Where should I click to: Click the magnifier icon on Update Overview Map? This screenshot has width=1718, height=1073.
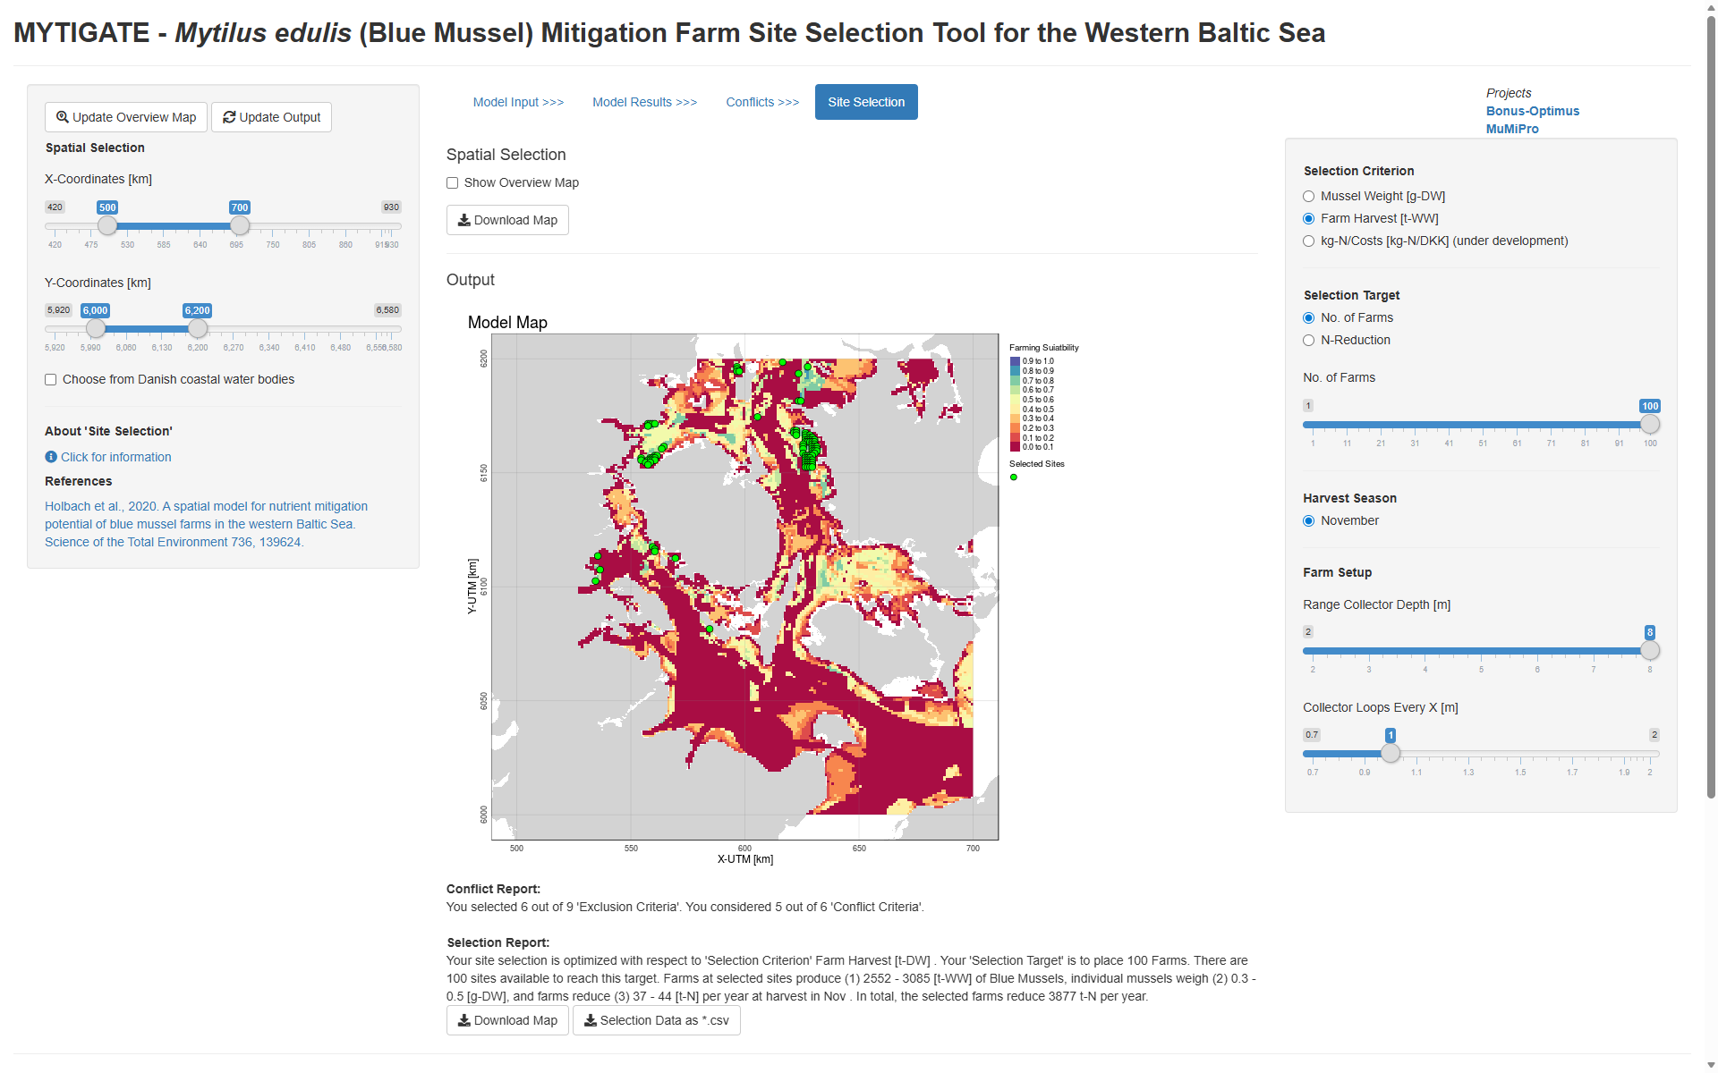[x=63, y=117]
